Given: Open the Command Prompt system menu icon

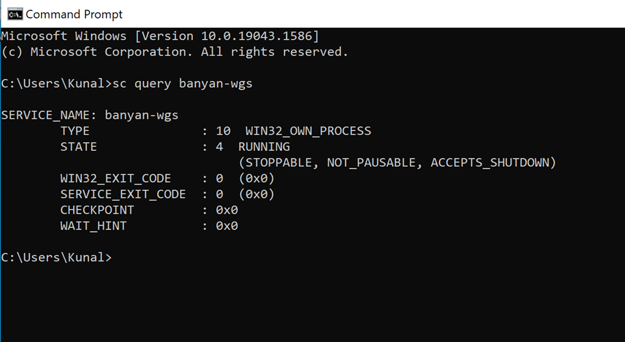Looking at the screenshot, I should pos(14,13).
